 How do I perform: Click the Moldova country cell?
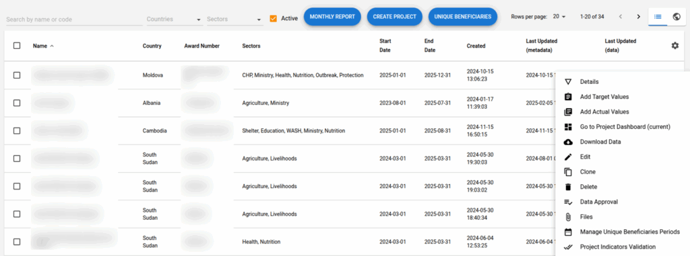153,75
